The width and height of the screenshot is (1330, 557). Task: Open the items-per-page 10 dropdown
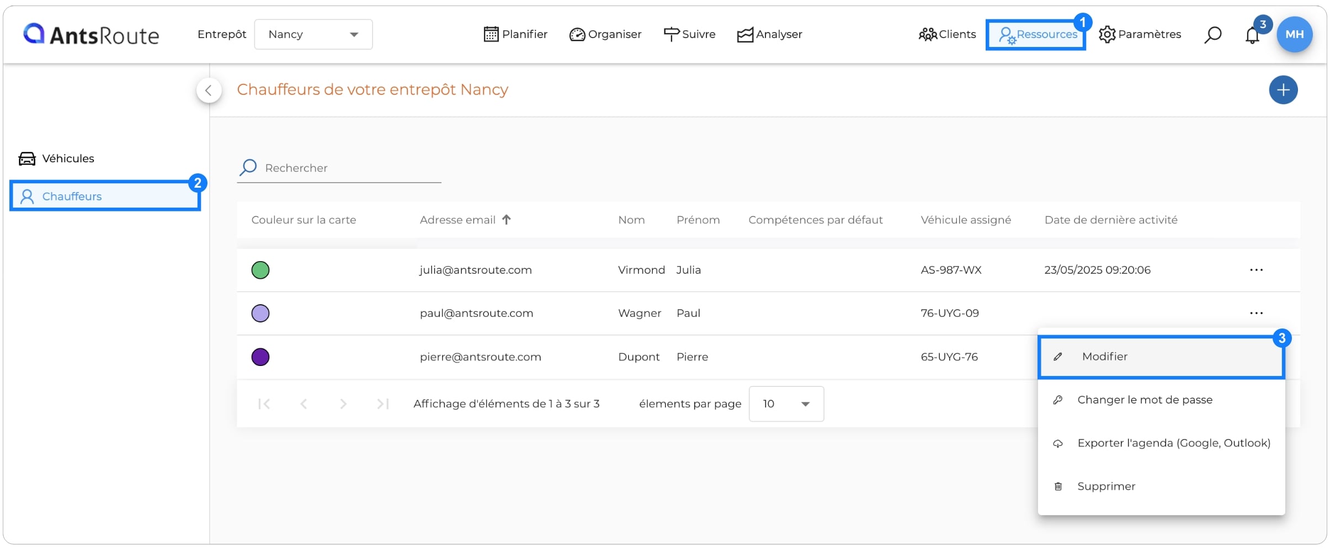coord(786,404)
